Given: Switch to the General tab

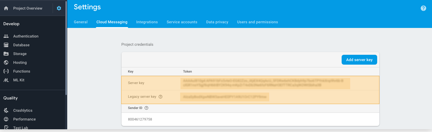Looking at the screenshot, I should [x=81, y=22].
